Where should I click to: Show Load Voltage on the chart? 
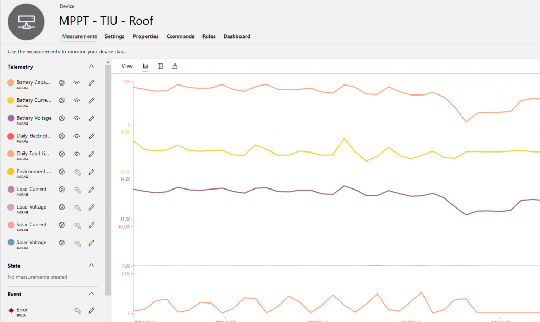point(77,207)
